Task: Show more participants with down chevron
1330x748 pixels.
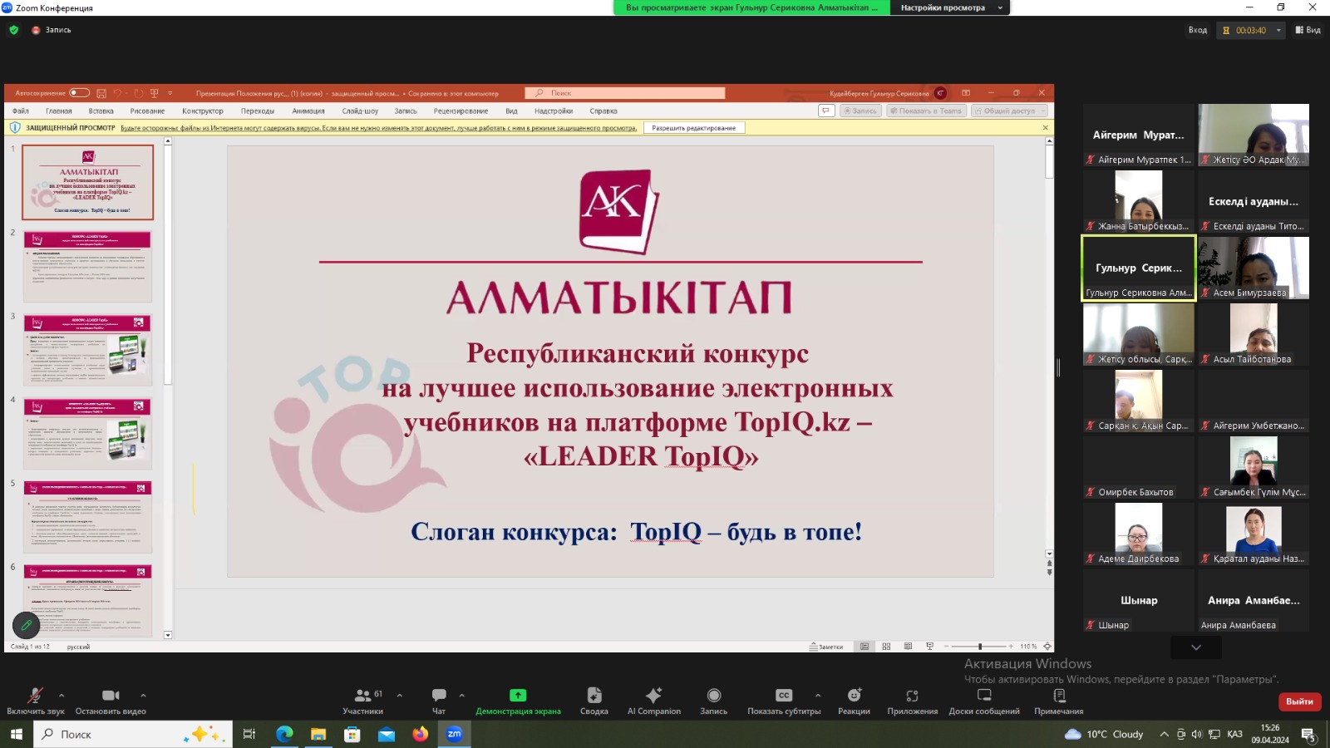Action: 1195,647
